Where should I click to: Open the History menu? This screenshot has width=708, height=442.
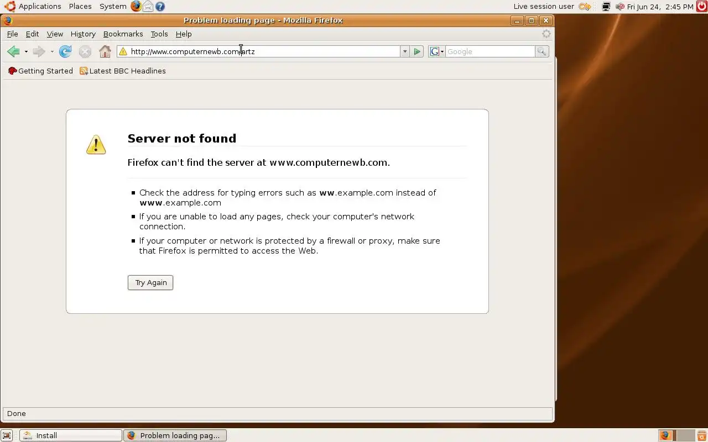(x=83, y=34)
